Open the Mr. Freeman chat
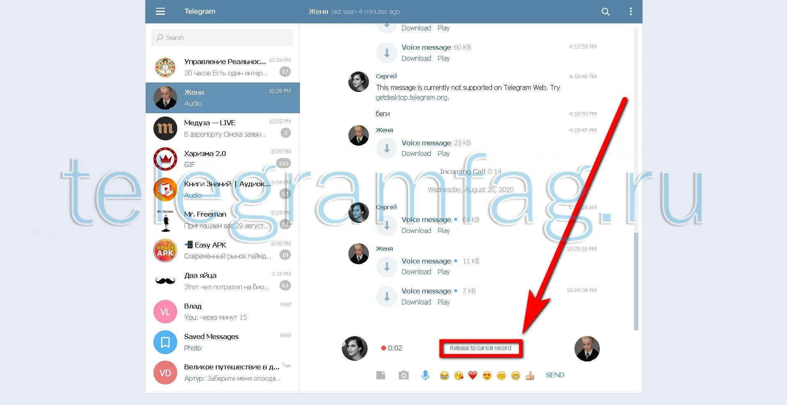 [x=223, y=220]
